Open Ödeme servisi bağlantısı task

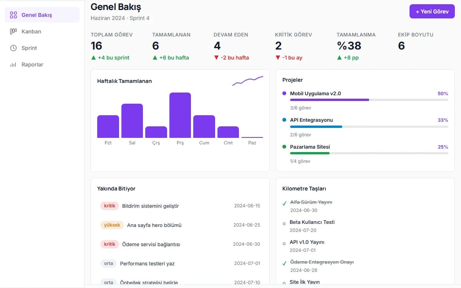(x=180, y=244)
